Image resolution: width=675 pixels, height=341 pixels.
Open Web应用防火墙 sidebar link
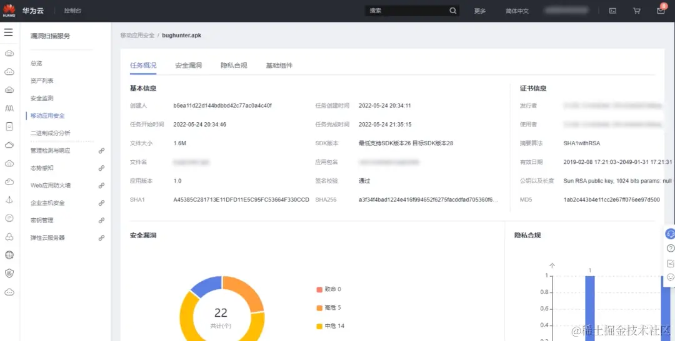[51, 186]
